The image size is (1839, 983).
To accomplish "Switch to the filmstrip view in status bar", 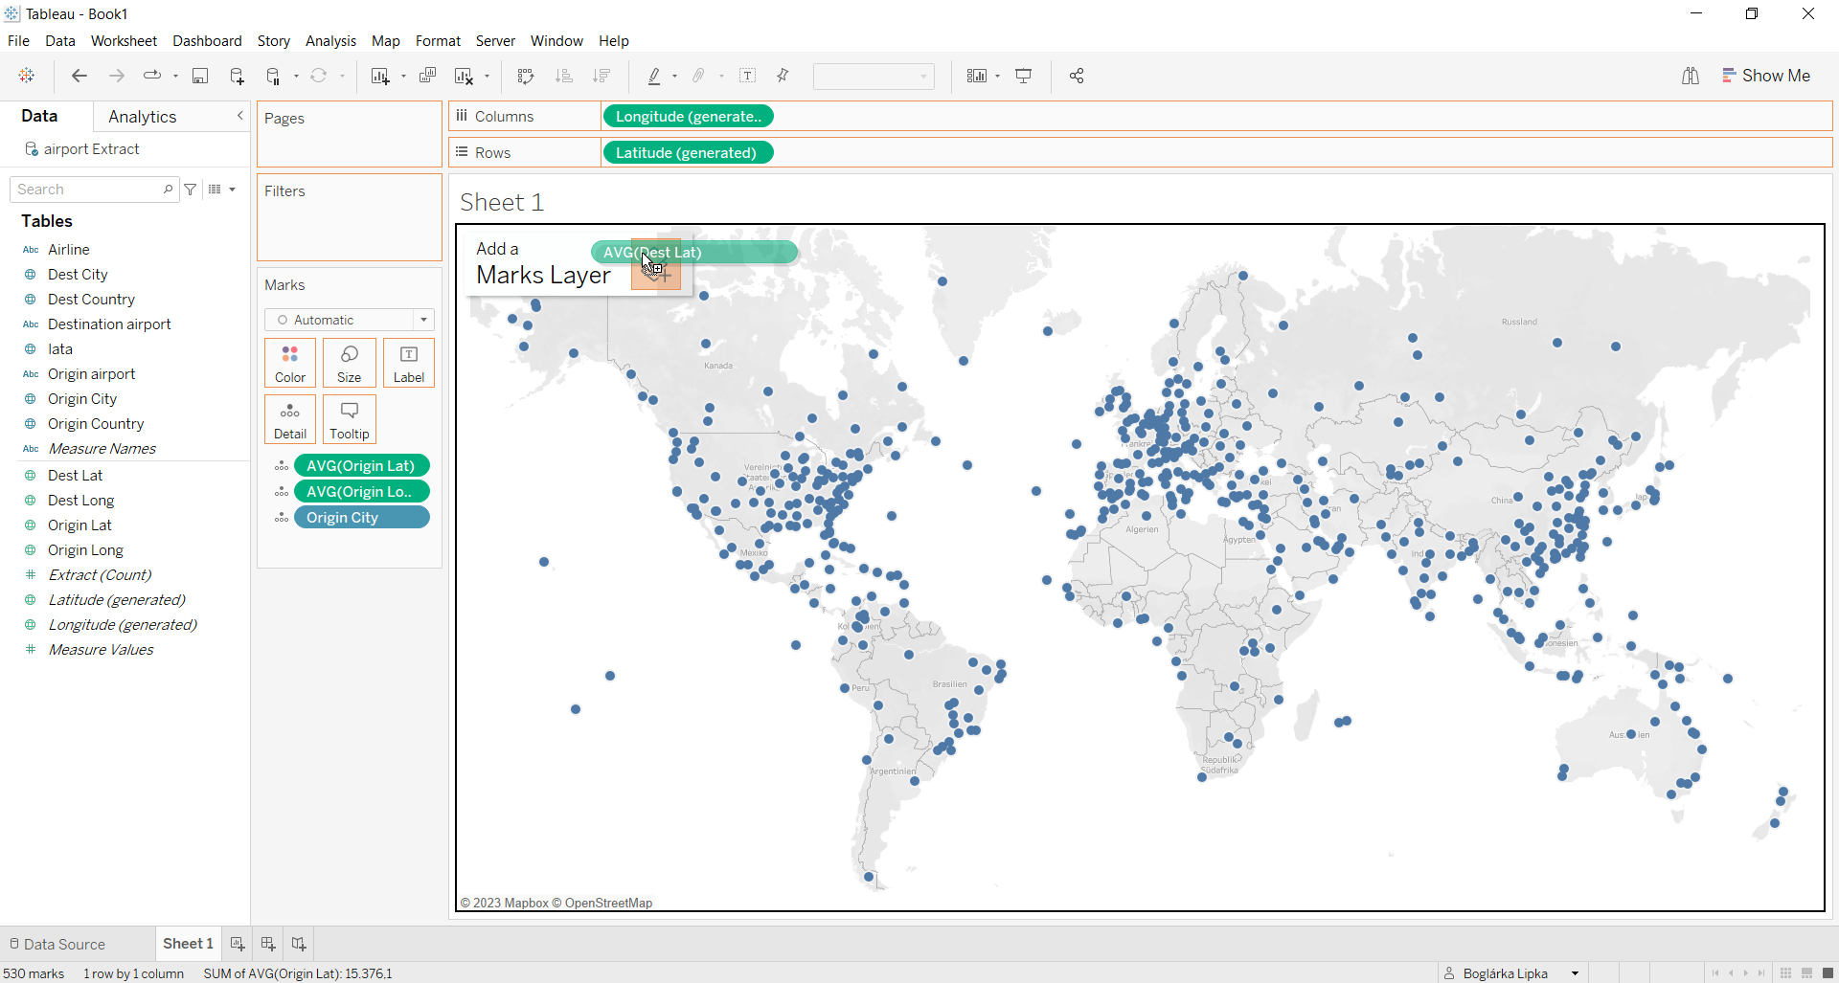I will 1806,973.
